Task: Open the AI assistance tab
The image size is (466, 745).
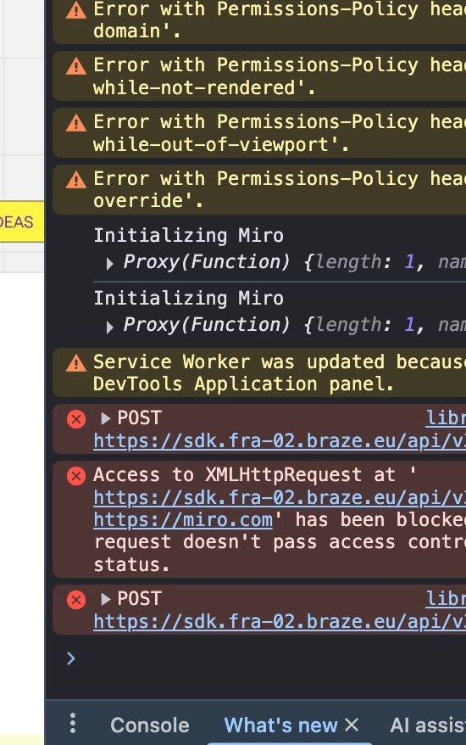Action: tap(428, 725)
